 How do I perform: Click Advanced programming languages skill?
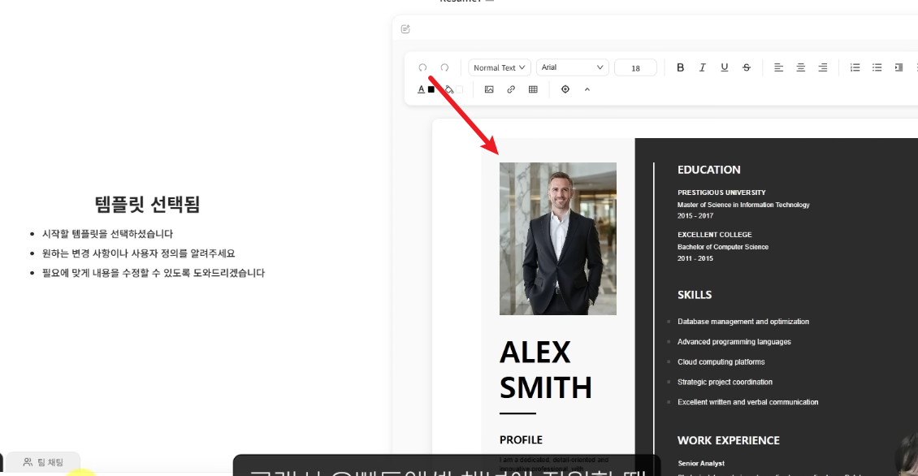(734, 342)
